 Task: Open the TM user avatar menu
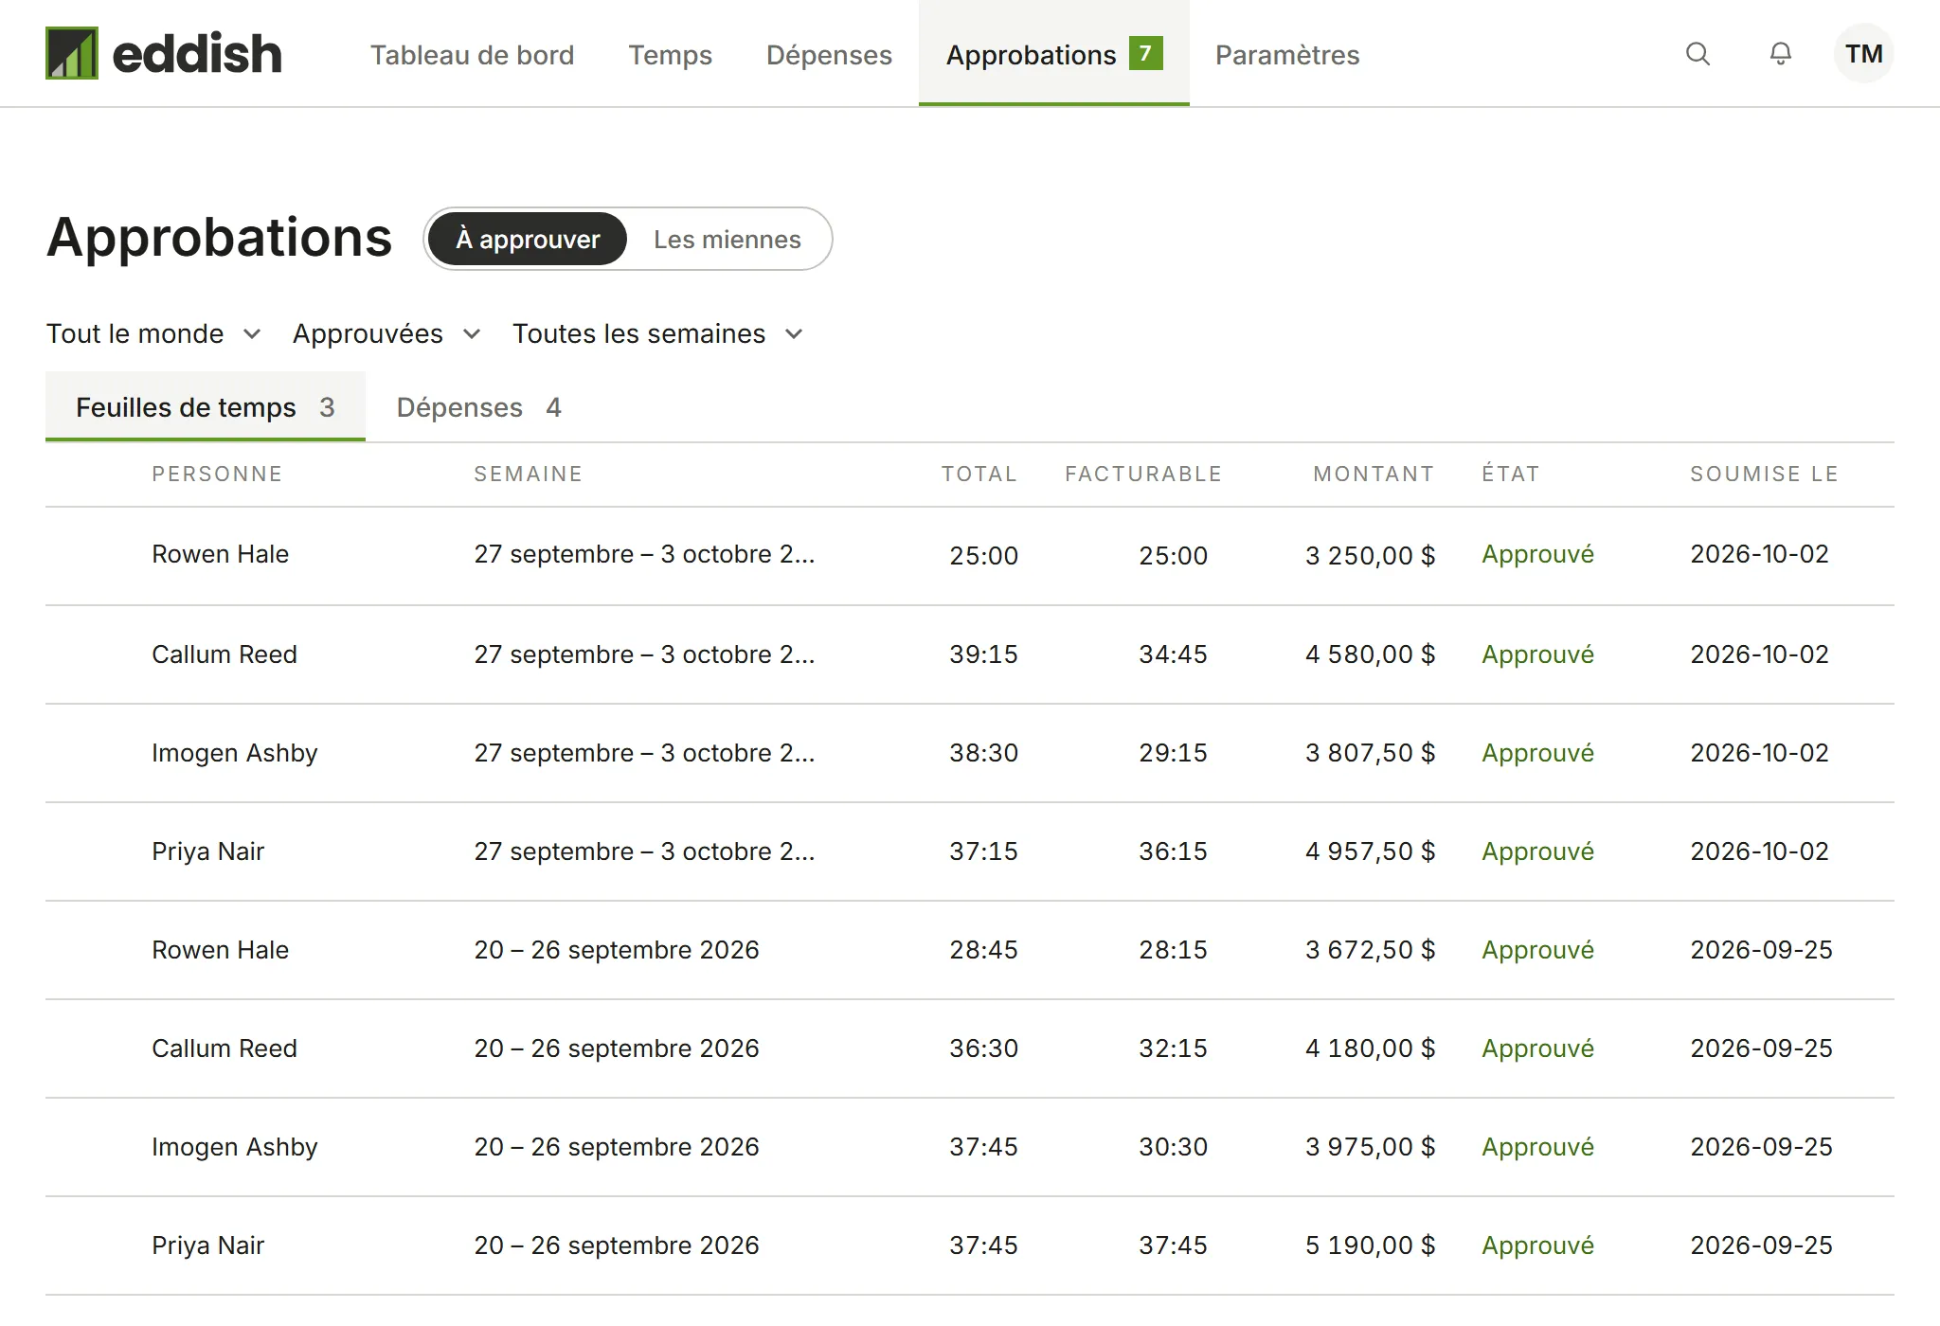pos(1863,54)
